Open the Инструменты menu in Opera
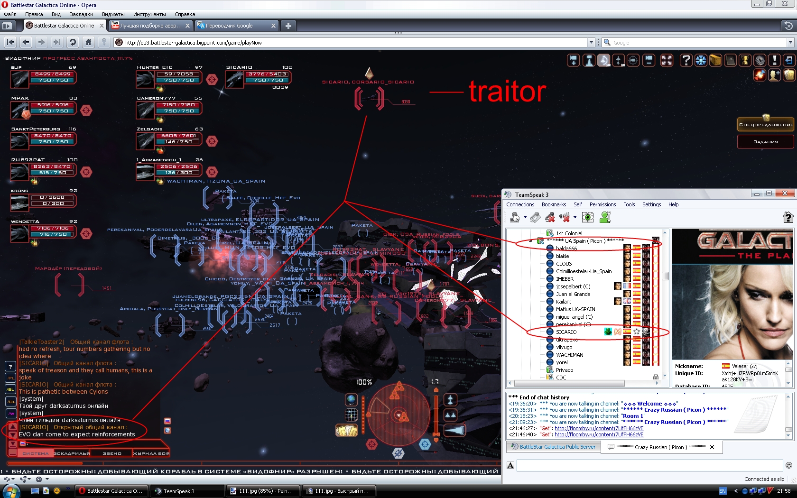Image resolution: width=797 pixels, height=498 pixels. click(149, 14)
